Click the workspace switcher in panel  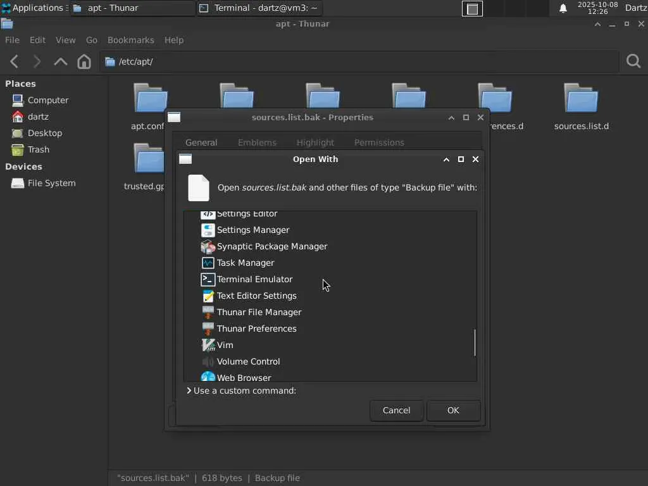[472, 9]
